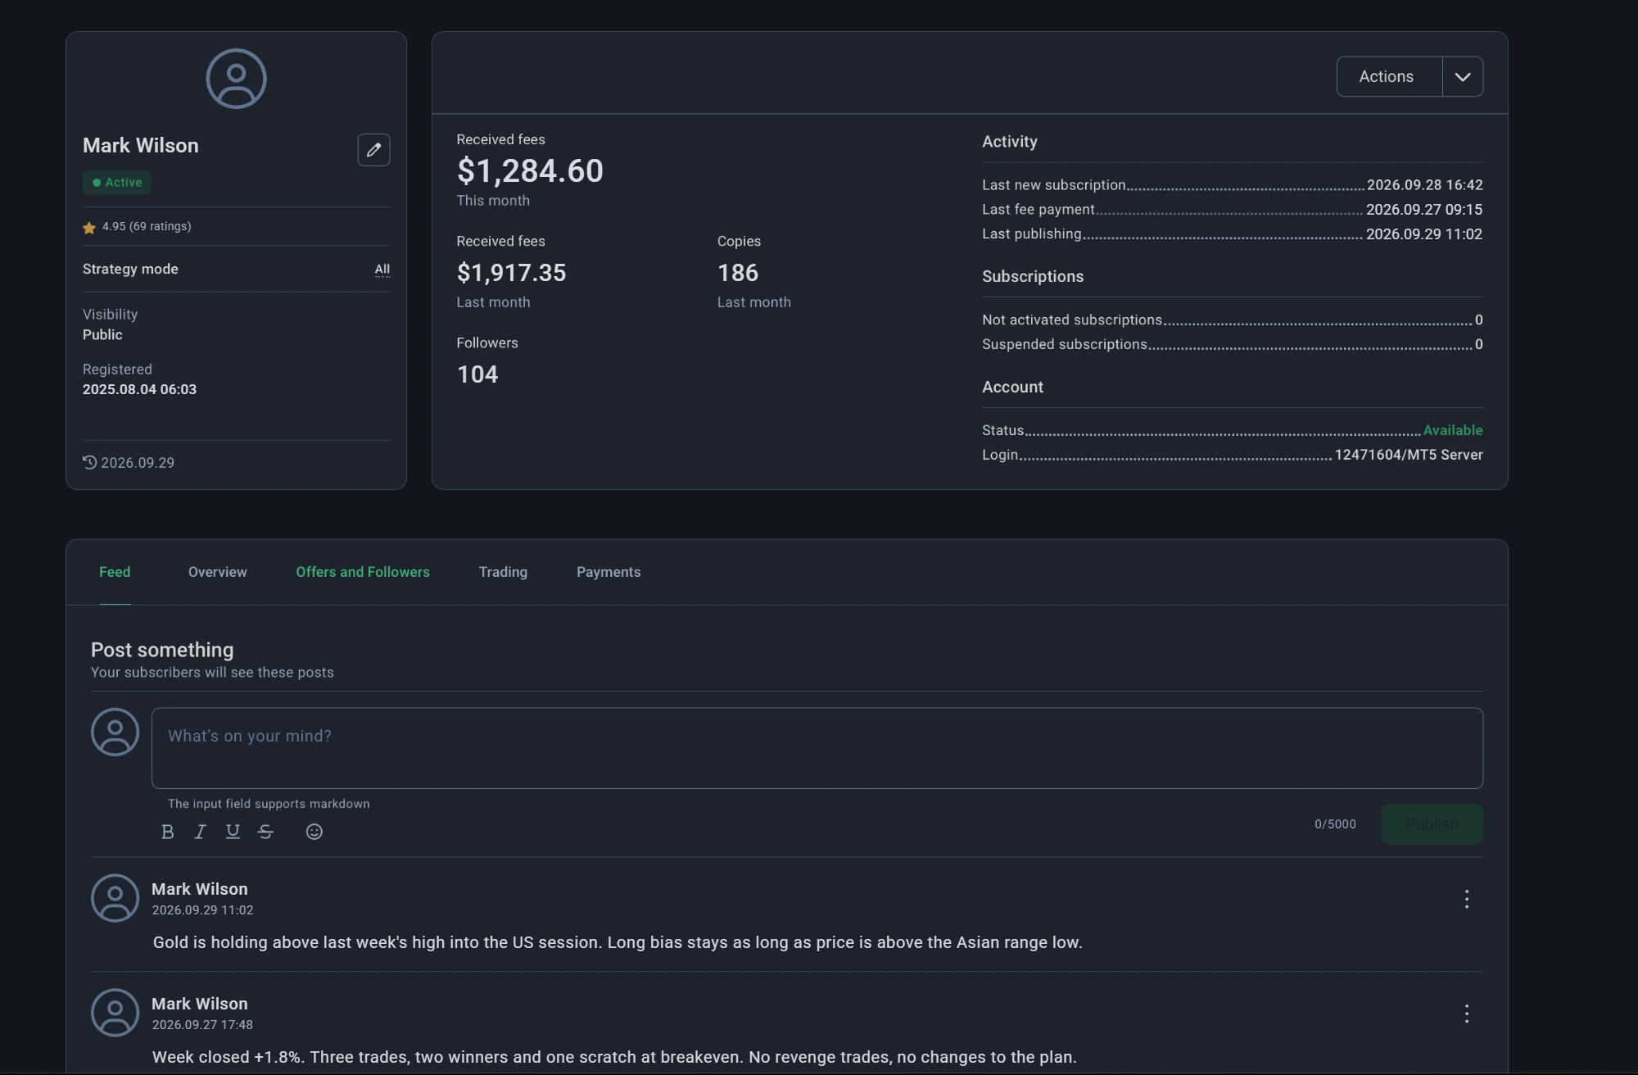Screen dimensions: 1638x1075
Task: Click the Last fee payment date 2026.09.27 09:15
Action: [x=1424, y=210]
